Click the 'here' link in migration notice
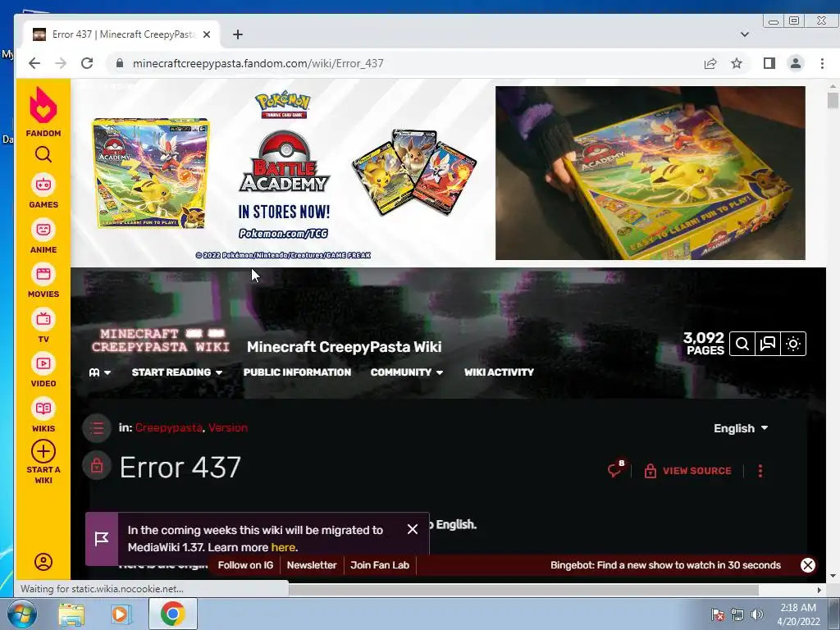 pos(283,547)
